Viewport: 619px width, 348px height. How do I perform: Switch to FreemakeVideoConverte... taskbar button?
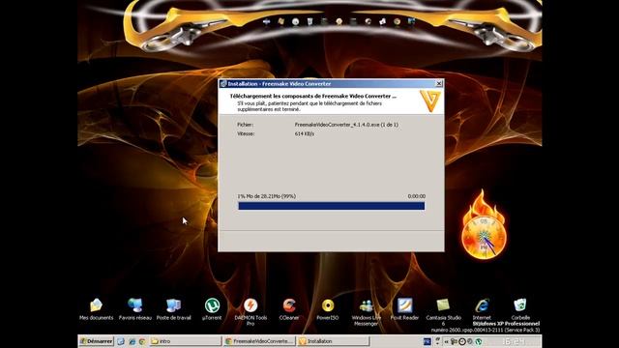259,341
